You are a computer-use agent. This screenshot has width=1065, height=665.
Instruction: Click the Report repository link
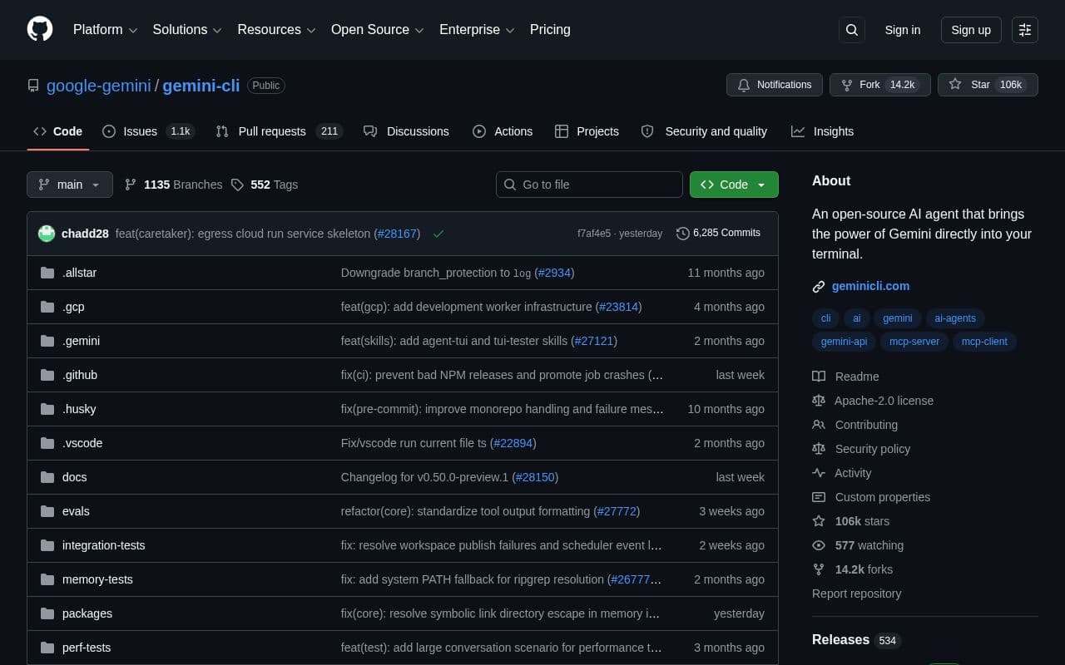(x=856, y=594)
